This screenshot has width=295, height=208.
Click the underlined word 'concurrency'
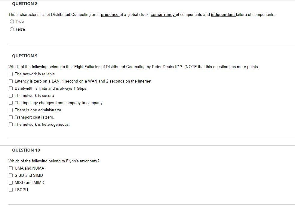[x=162, y=14]
